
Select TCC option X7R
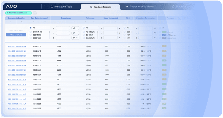coord(124,38)
